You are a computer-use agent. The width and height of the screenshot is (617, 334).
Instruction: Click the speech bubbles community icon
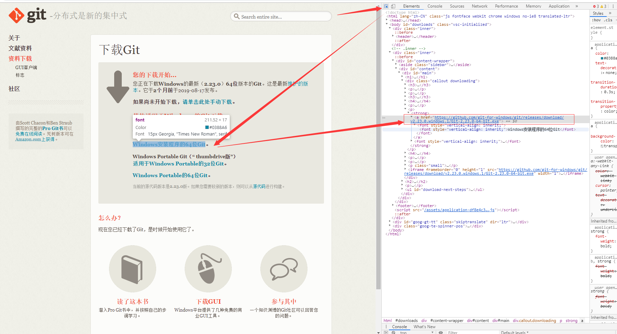284,269
